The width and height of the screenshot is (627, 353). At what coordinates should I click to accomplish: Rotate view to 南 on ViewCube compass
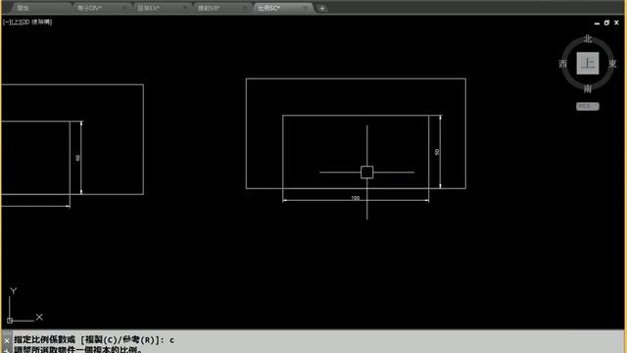click(588, 88)
